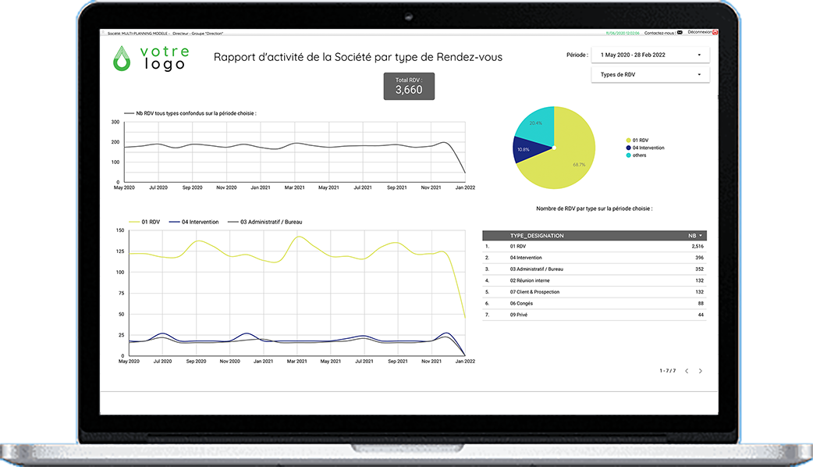Click the 352 value cell
Viewport: 813px width, 467px height.
(x=699, y=269)
